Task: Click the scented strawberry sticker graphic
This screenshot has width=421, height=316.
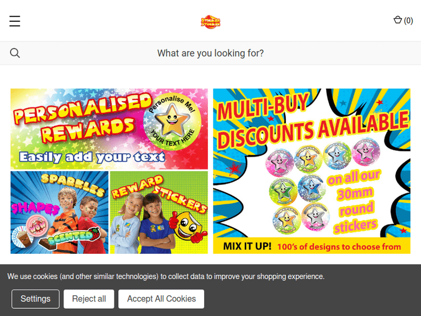Action: tap(94, 234)
